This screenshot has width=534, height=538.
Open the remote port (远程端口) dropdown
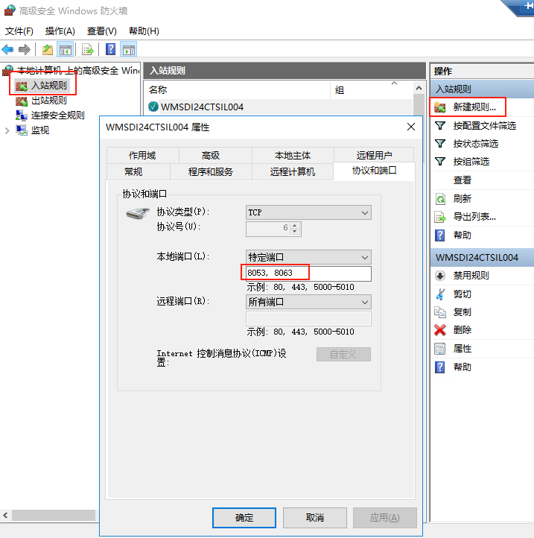pyautogui.click(x=308, y=303)
